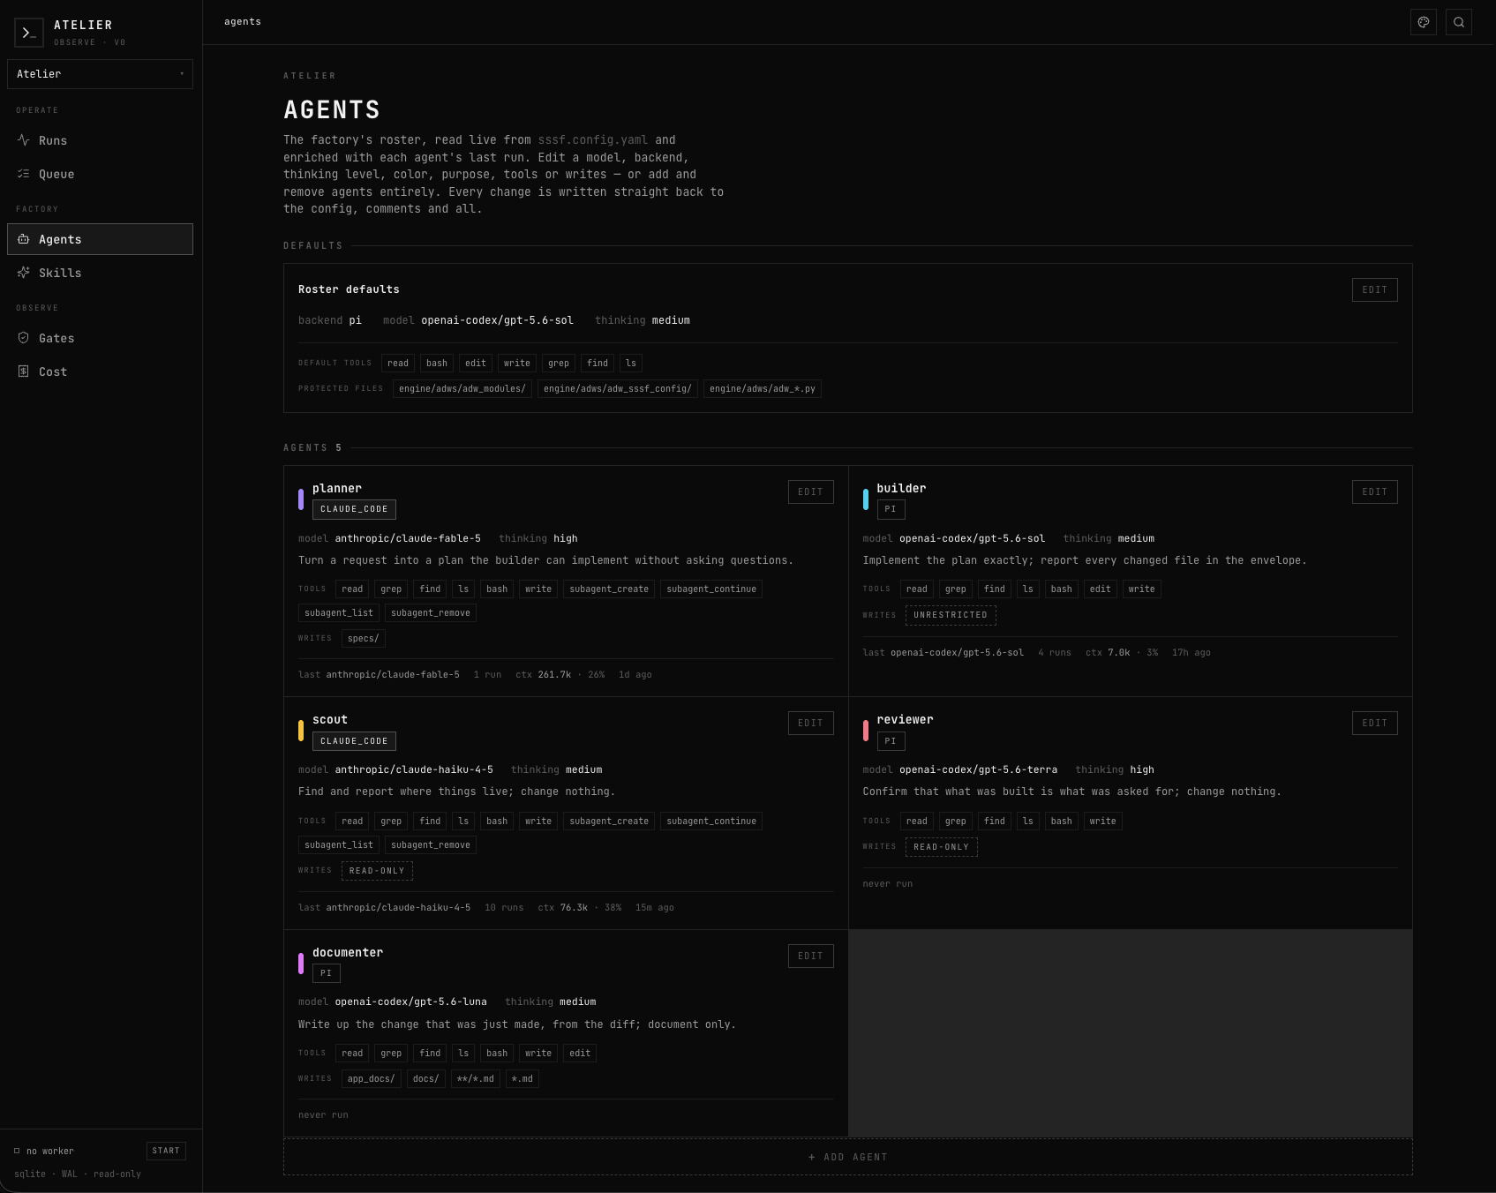The width and height of the screenshot is (1496, 1193).
Task: Click builder's UNRESTRICTED writes tag
Action: click(x=951, y=615)
